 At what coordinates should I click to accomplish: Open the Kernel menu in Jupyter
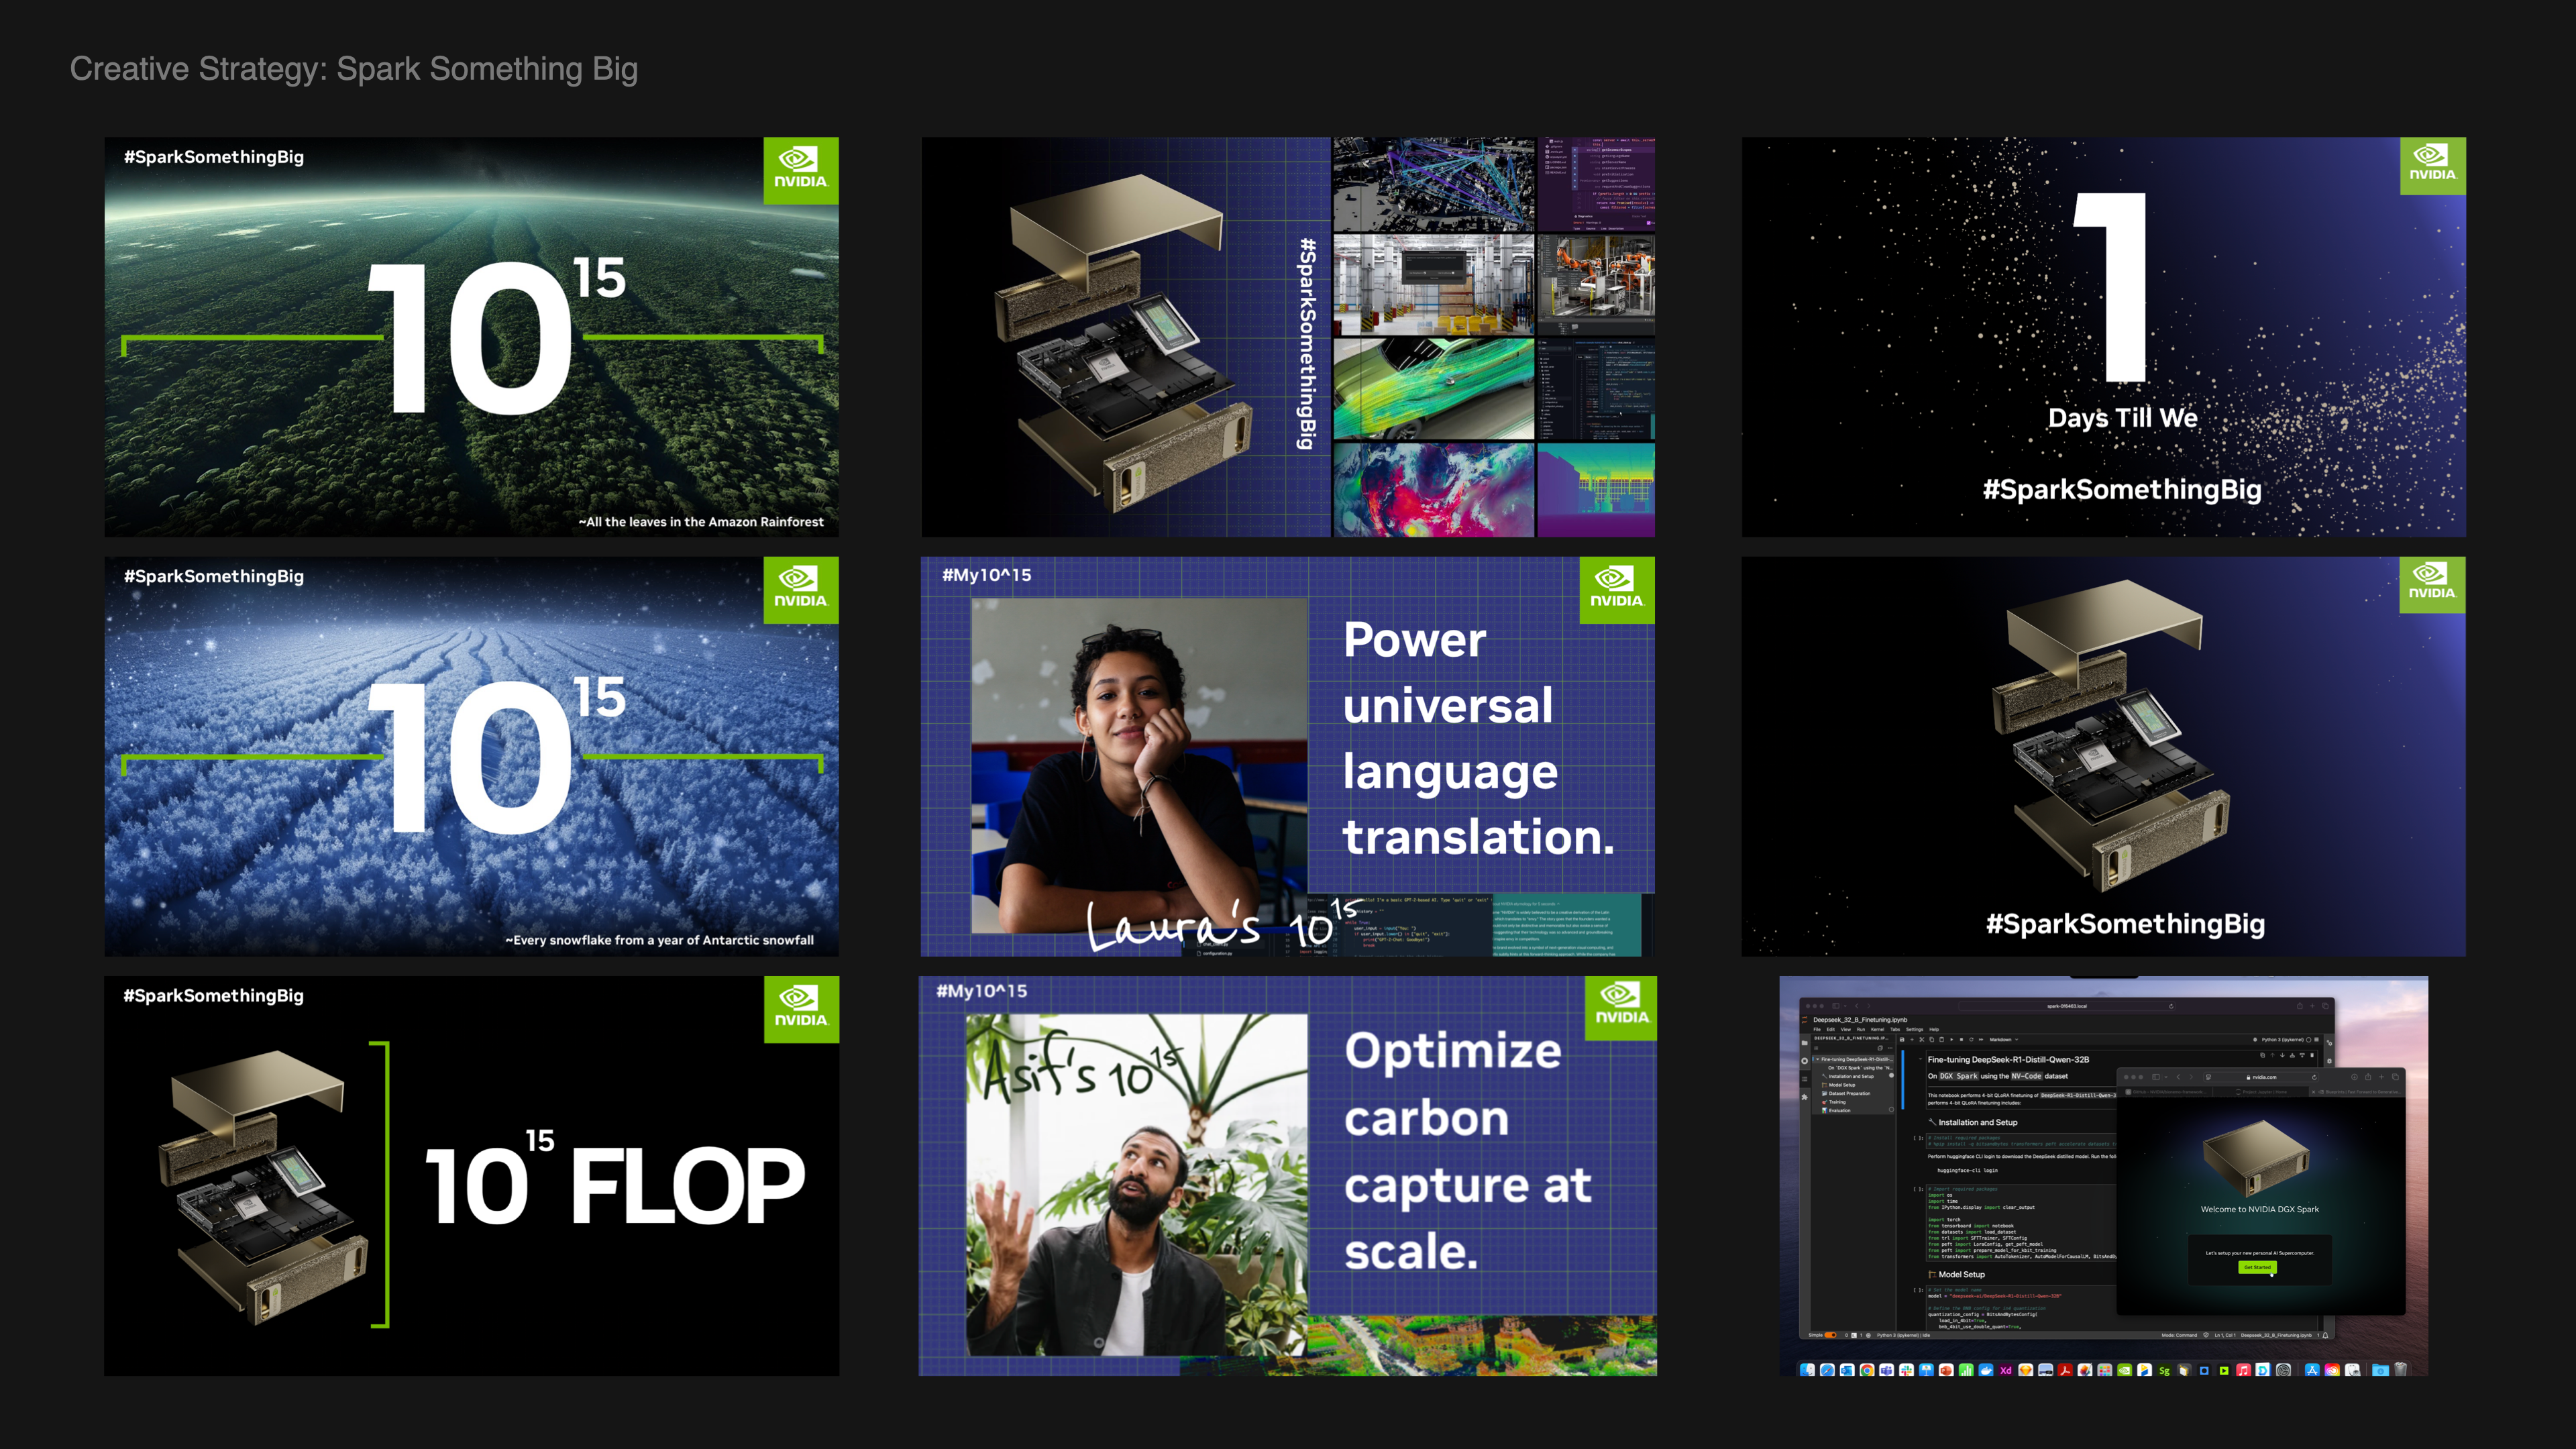[x=1878, y=1030]
